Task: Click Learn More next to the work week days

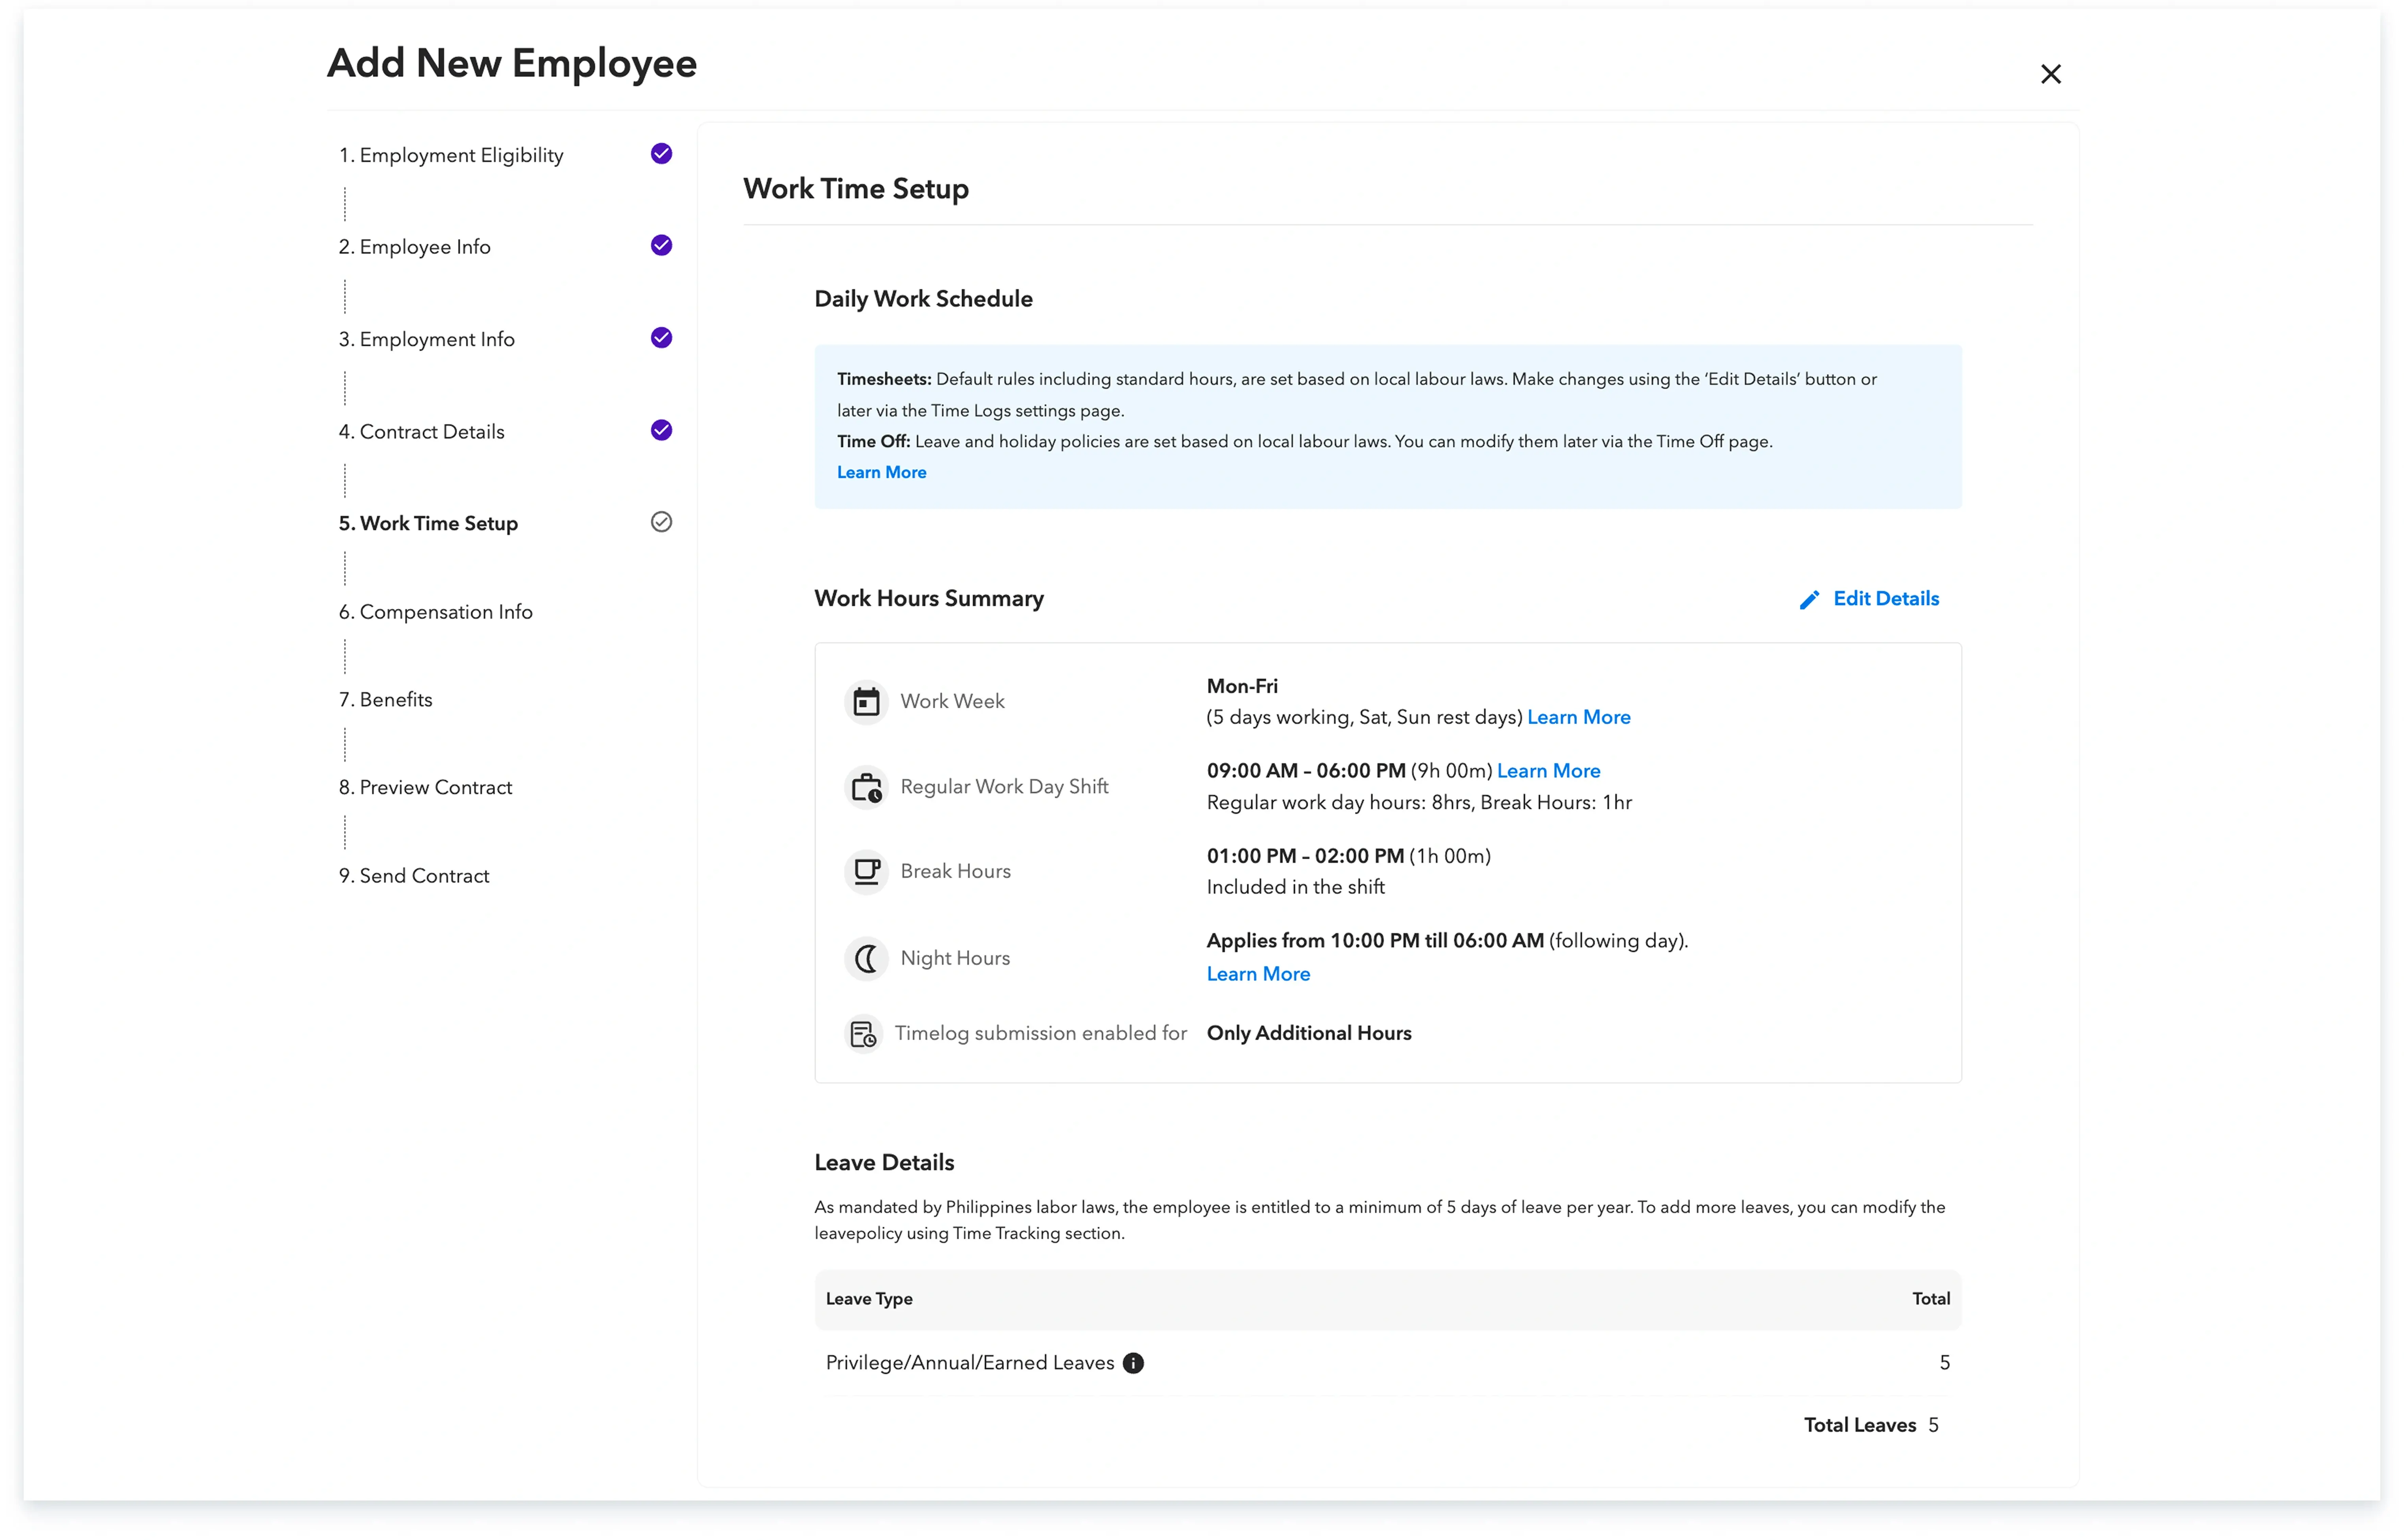Action: [x=1578, y=717]
